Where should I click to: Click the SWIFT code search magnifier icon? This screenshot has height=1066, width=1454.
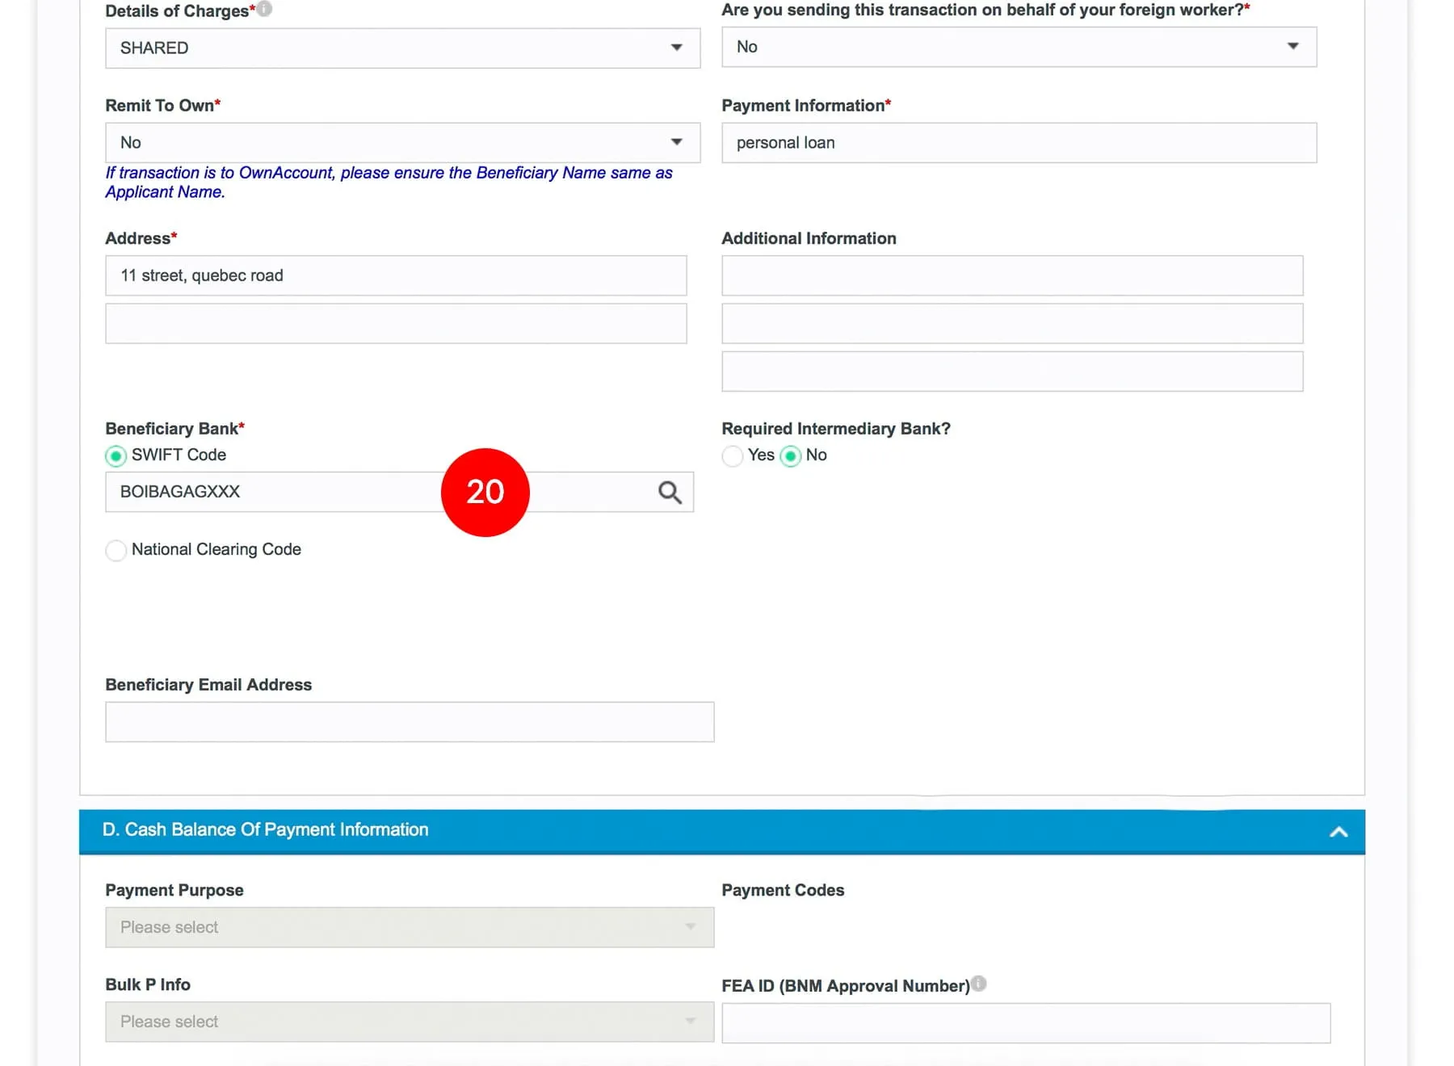click(670, 492)
